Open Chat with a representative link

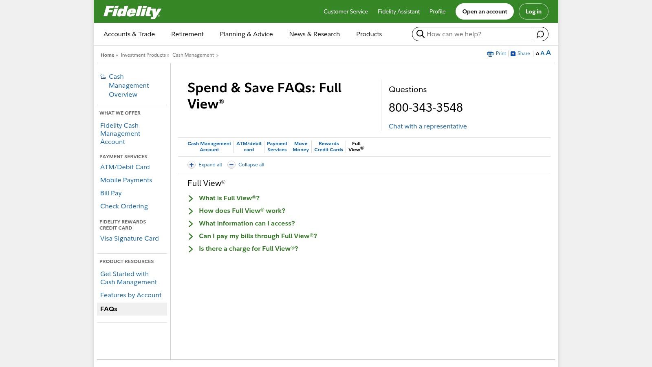428,126
